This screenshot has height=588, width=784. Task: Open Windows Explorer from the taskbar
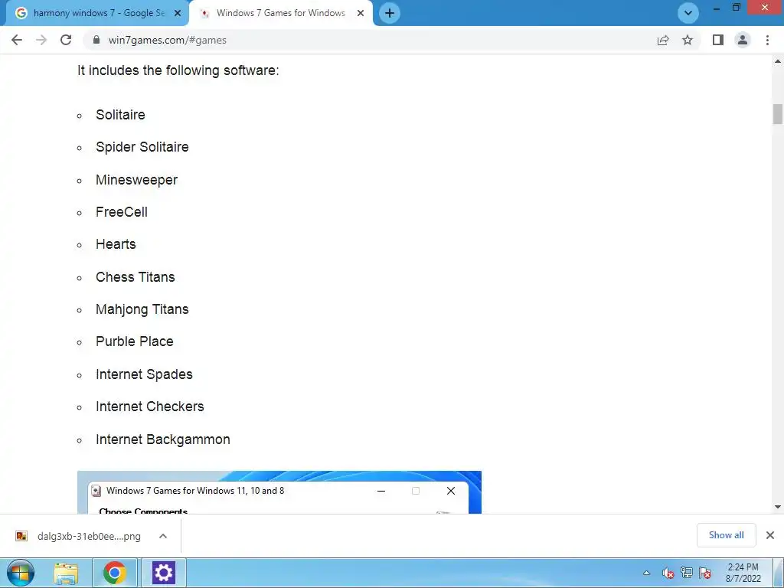[66, 573]
